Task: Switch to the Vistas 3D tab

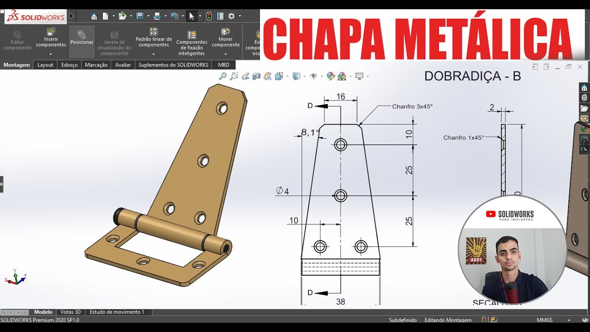Action: point(71,312)
